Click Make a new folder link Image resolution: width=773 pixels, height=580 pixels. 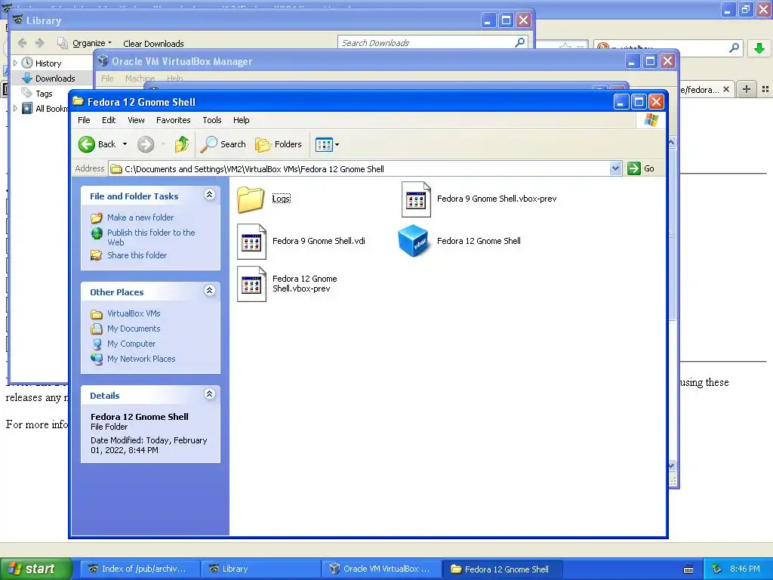click(140, 217)
